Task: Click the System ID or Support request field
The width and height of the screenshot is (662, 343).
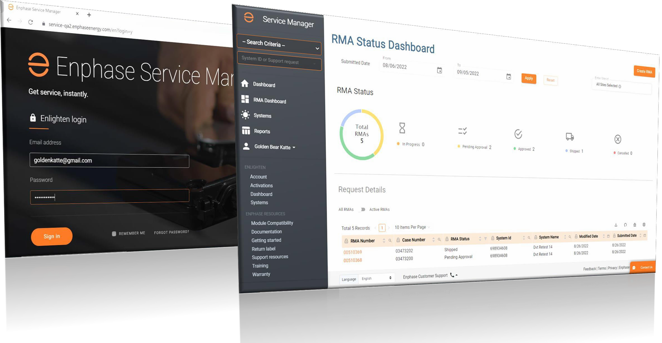Action: pyautogui.click(x=279, y=61)
